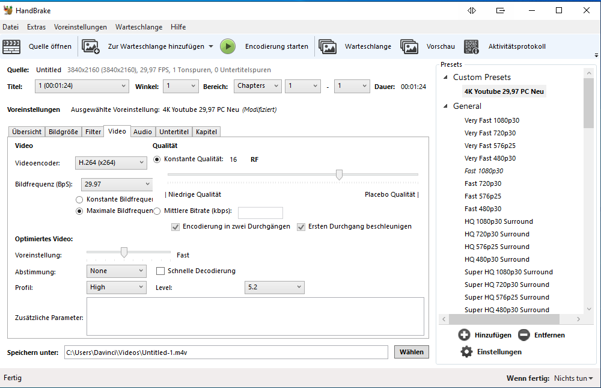Click the Mittlere Bitrate input field
The image size is (601, 388).
click(260, 212)
